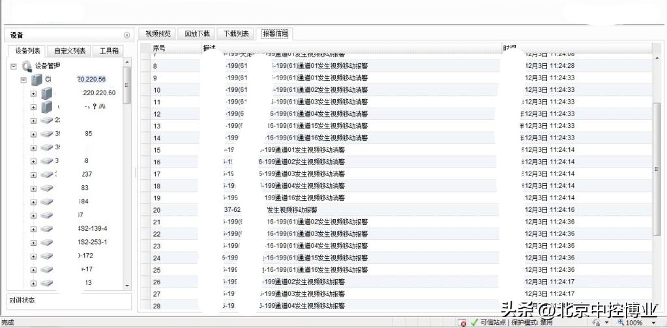Expand the device node ending -17
Viewport: 667px width, 328px height.
(34, 270)
